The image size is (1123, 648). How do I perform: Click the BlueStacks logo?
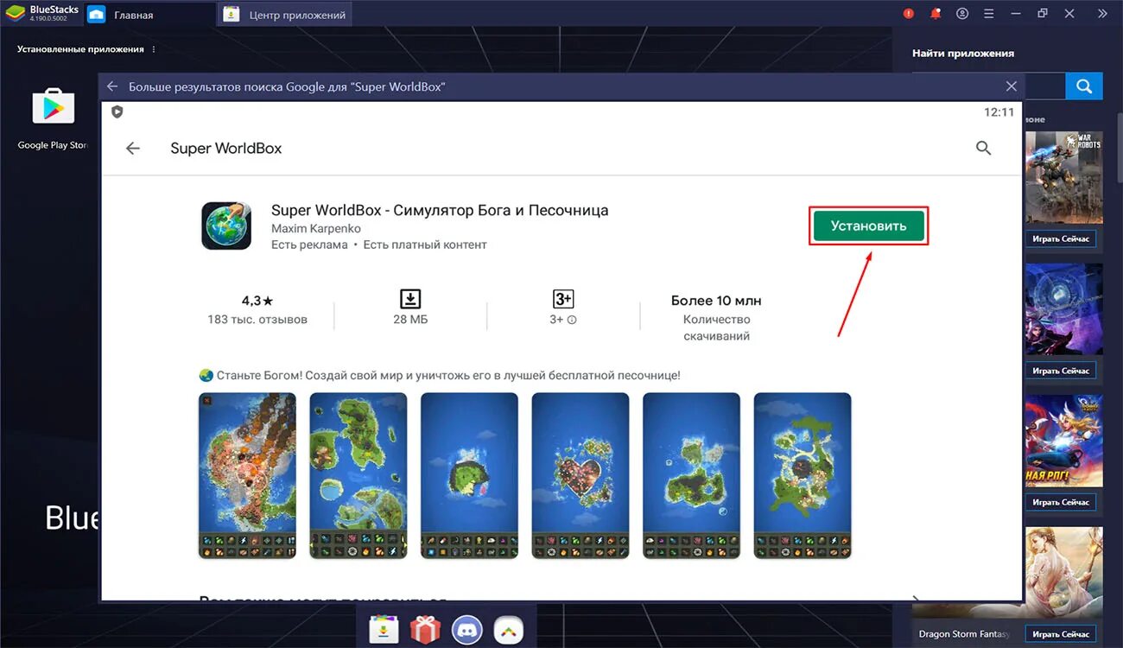point(16,13)
